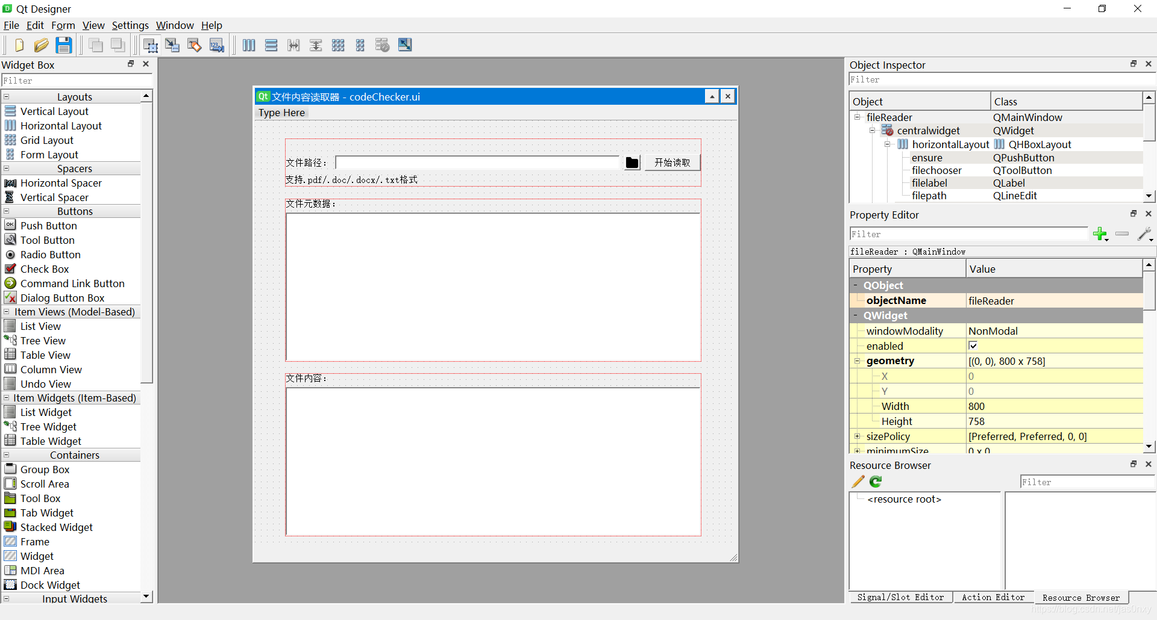Switch to the Action Editor tab
The height and width of the screenshot is (620, 1157).
(x=993, y=597)
